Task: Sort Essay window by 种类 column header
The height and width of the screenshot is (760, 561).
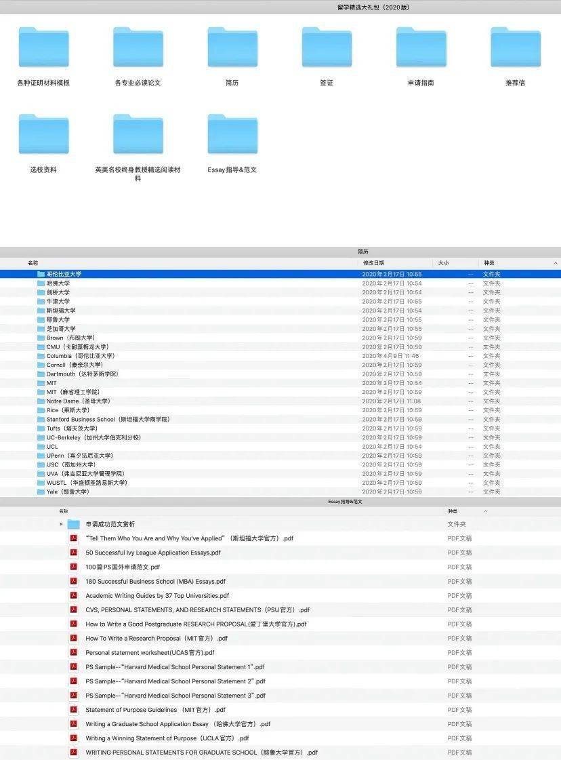Action: (453, 511)
